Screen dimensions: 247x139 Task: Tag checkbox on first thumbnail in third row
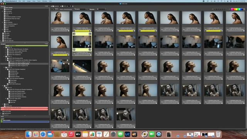tap(69, 79)
